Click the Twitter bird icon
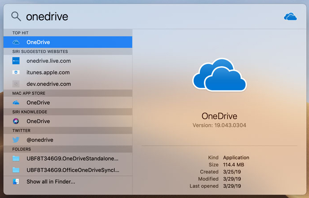This screenshot has height=198, width=309. [16, 140]
